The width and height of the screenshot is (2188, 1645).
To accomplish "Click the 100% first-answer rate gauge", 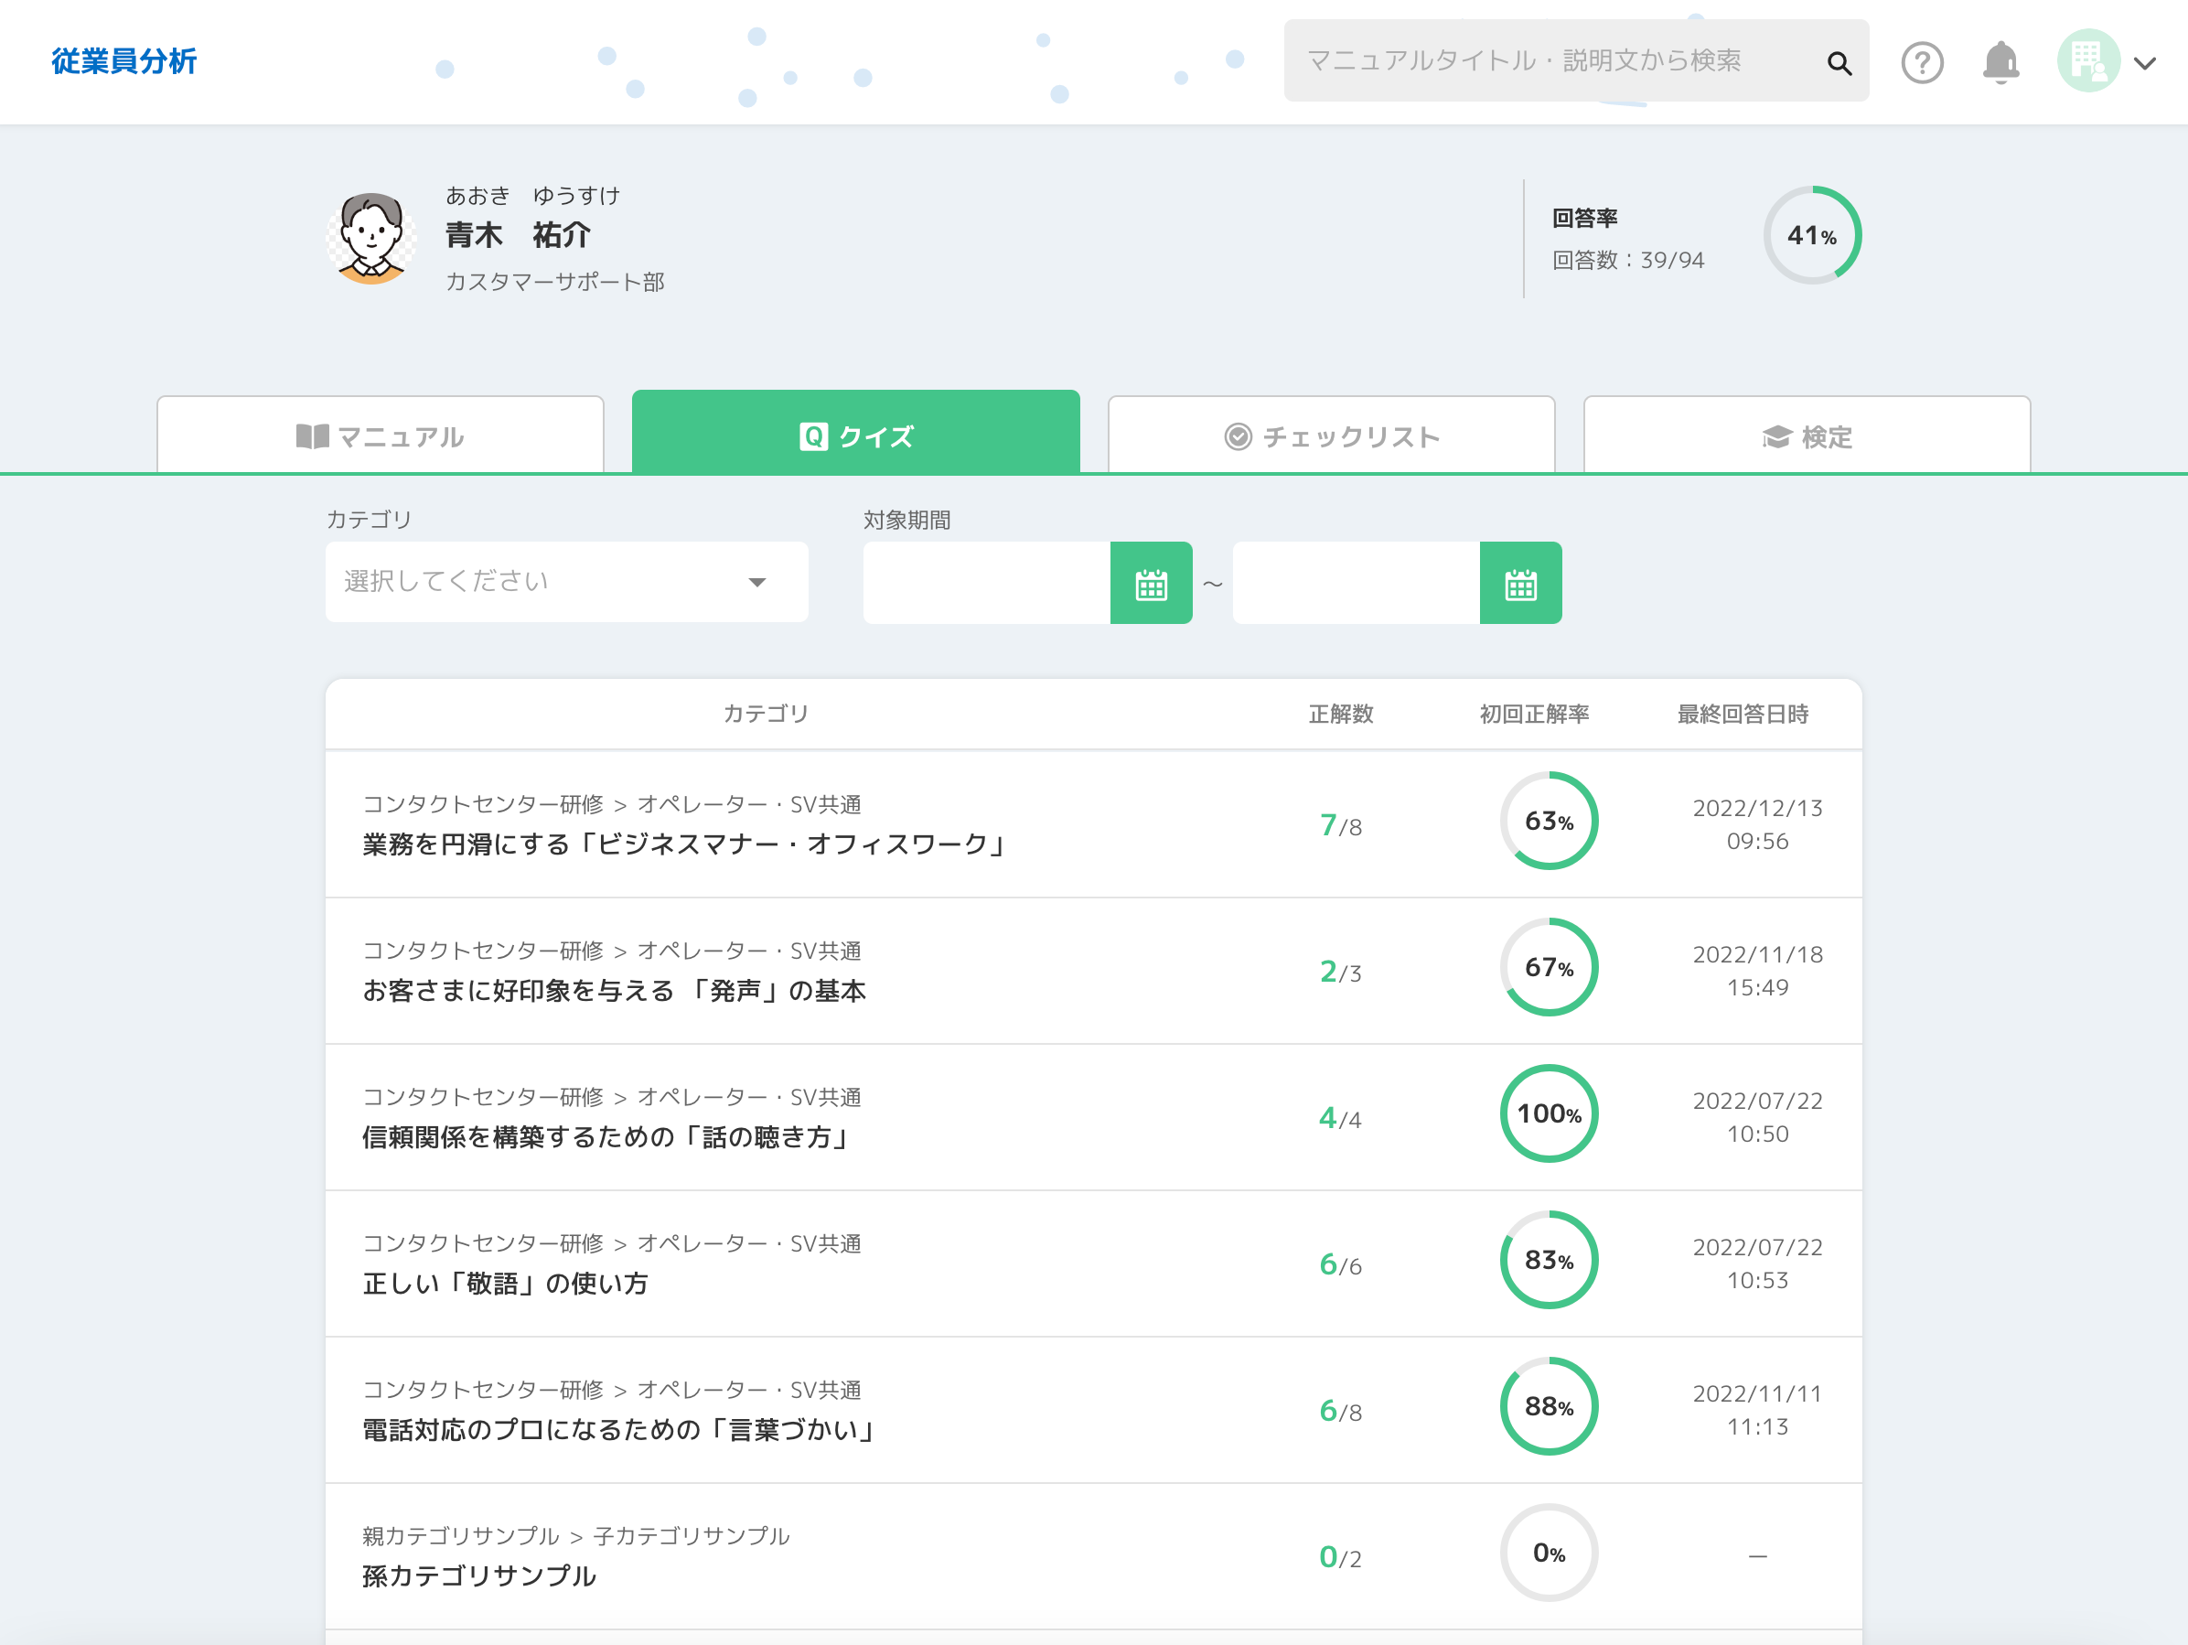I will coord(1548,1113).
